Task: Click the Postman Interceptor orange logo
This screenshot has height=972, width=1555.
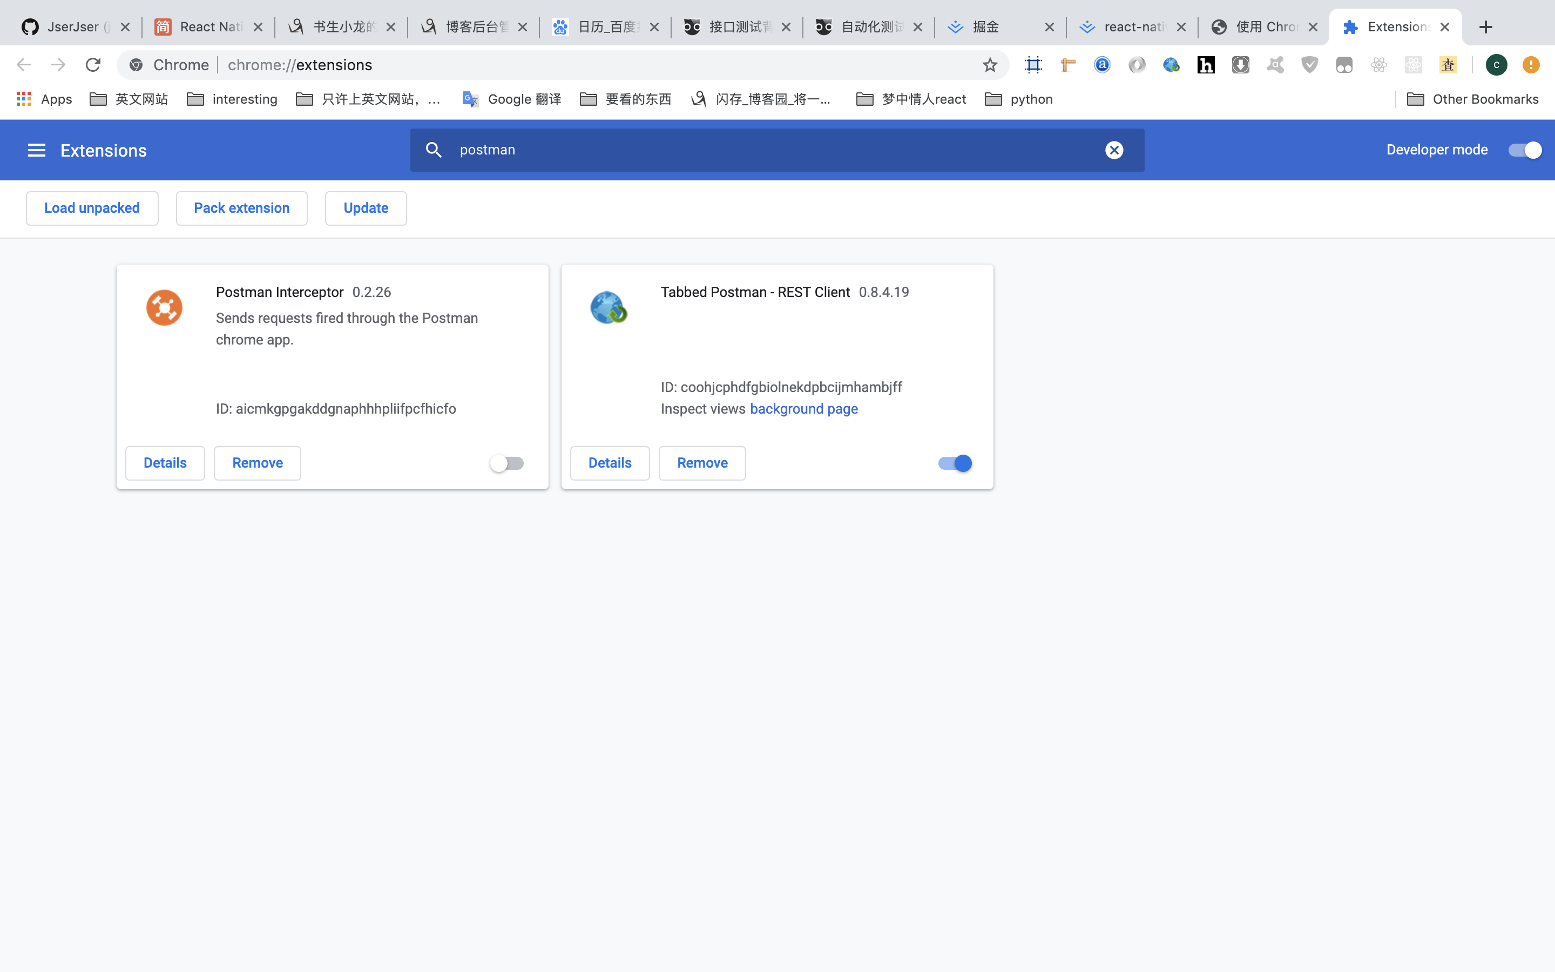Action: (164, 307)
